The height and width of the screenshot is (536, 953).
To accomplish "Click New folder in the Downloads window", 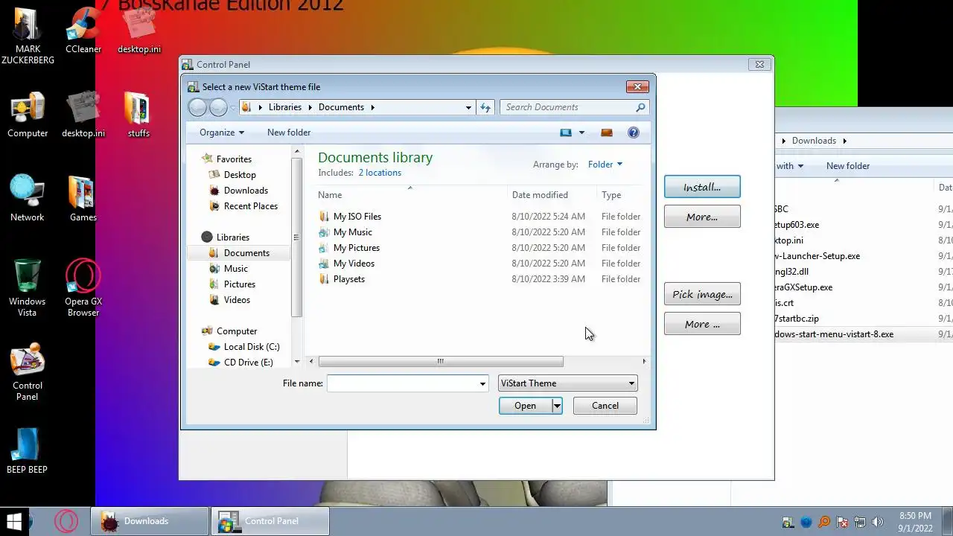I will [x=848, y=166].
